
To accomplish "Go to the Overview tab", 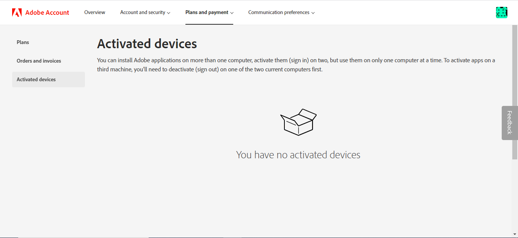I will [x=95, y=13].
